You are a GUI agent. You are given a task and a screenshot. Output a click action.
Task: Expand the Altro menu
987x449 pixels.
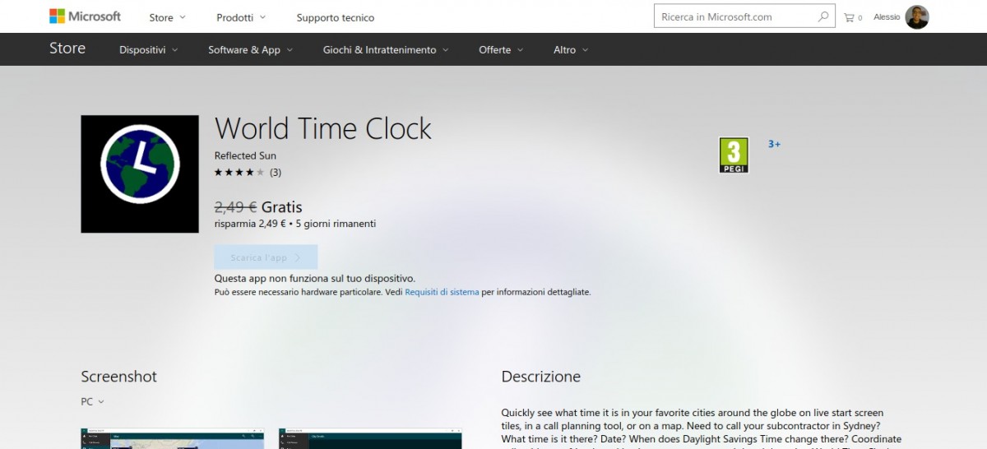(571, 50)
